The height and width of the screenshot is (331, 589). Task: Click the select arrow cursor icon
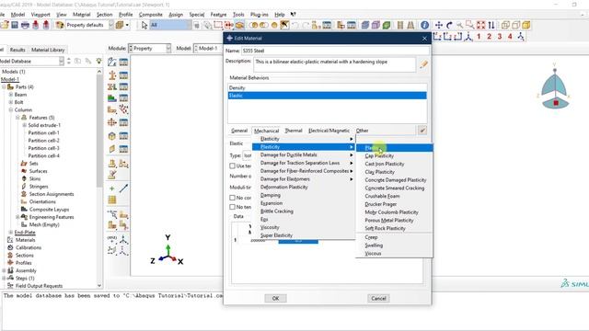(x=144, y=25)
